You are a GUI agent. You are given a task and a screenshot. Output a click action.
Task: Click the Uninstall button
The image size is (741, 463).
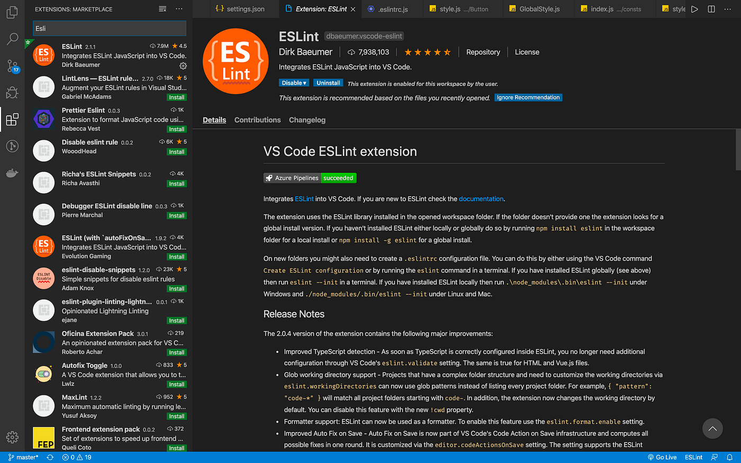pyautogui.click(x=328, y=83)
